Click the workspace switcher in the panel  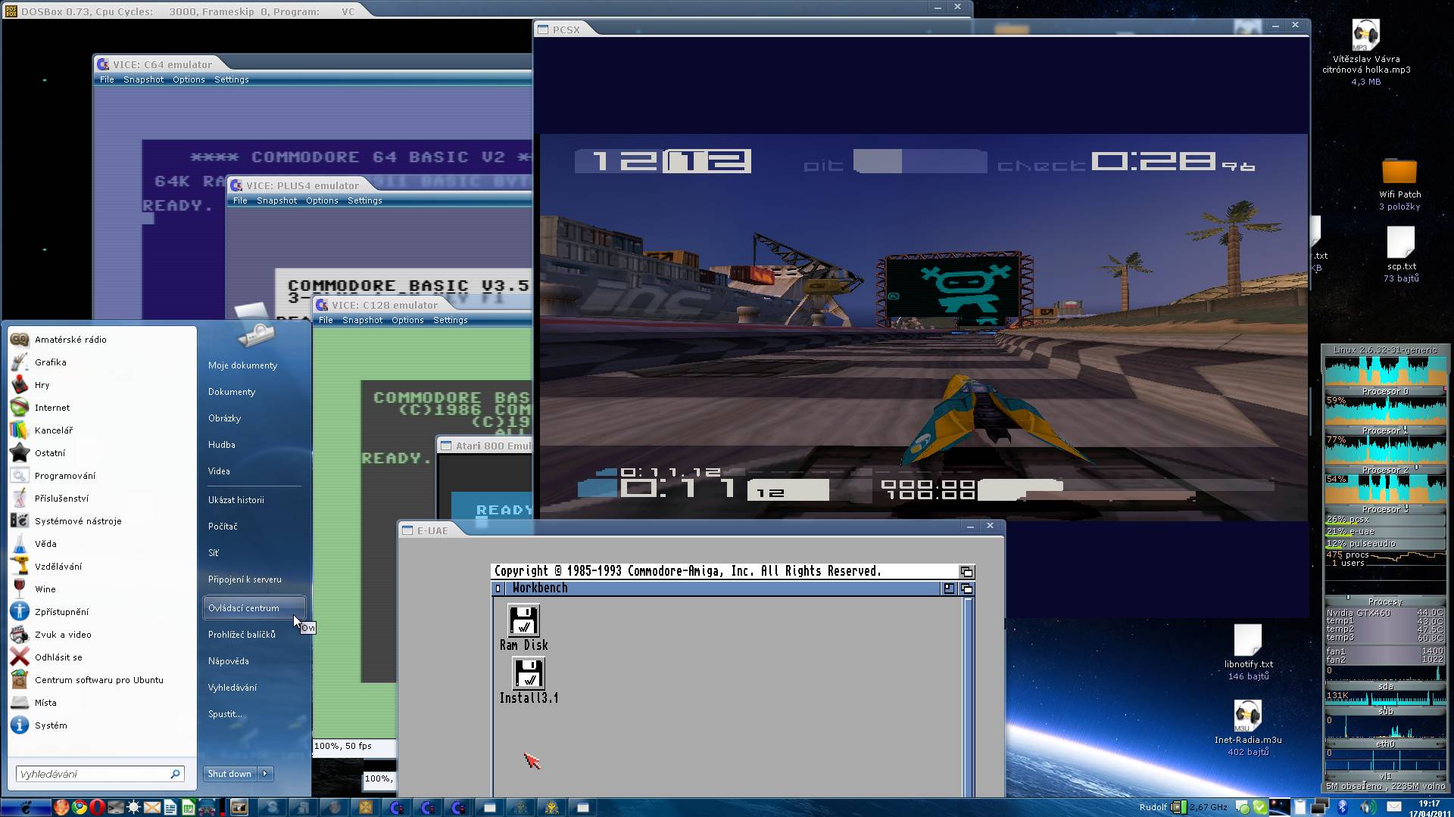click(x=1280, y=807)
